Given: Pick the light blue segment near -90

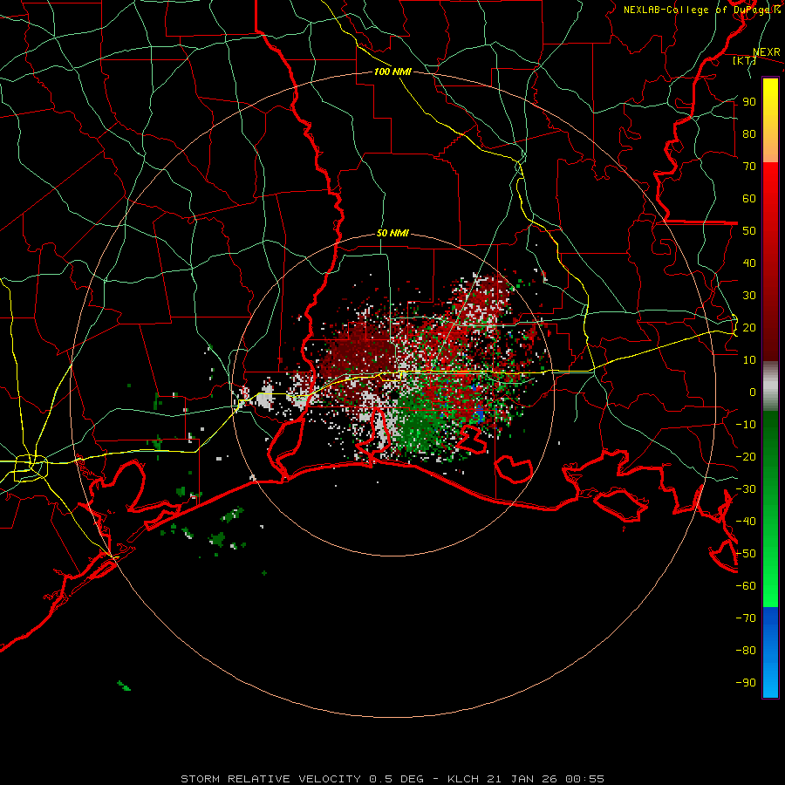Looking at the screenshot, I should (770, 681).
